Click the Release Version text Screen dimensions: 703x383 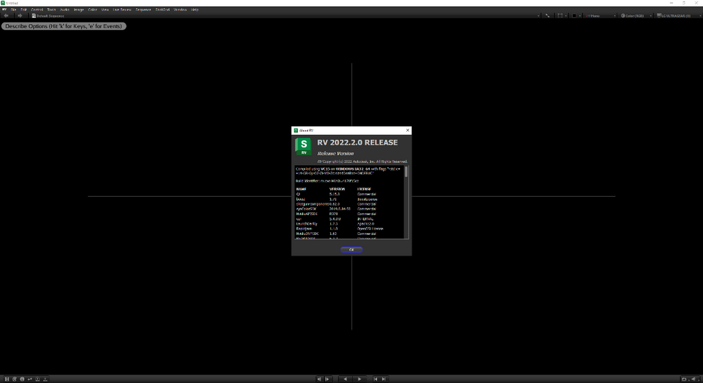click(x=335, y=153)
